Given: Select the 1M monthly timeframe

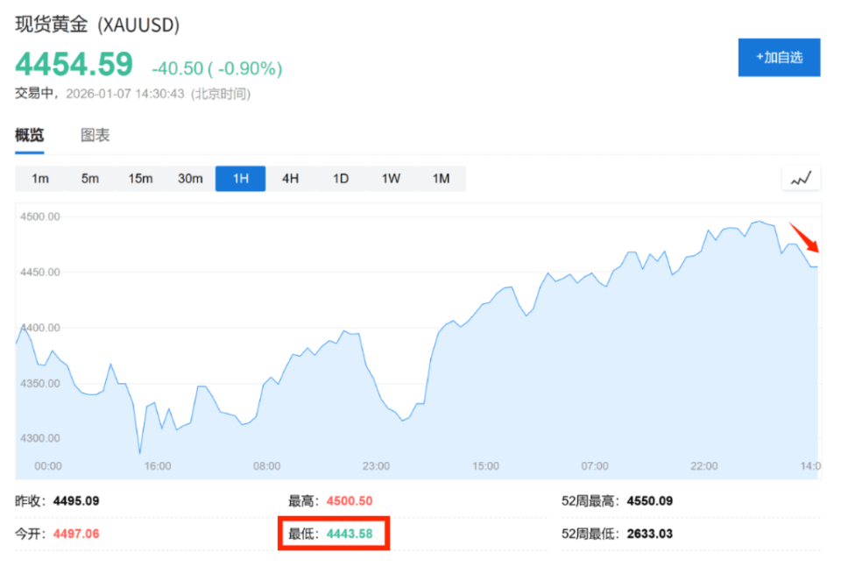Looking at the screenshot, I should point(441,177).
